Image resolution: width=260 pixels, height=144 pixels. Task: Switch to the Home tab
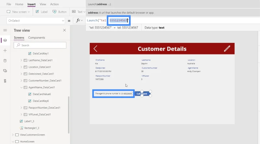19,4
